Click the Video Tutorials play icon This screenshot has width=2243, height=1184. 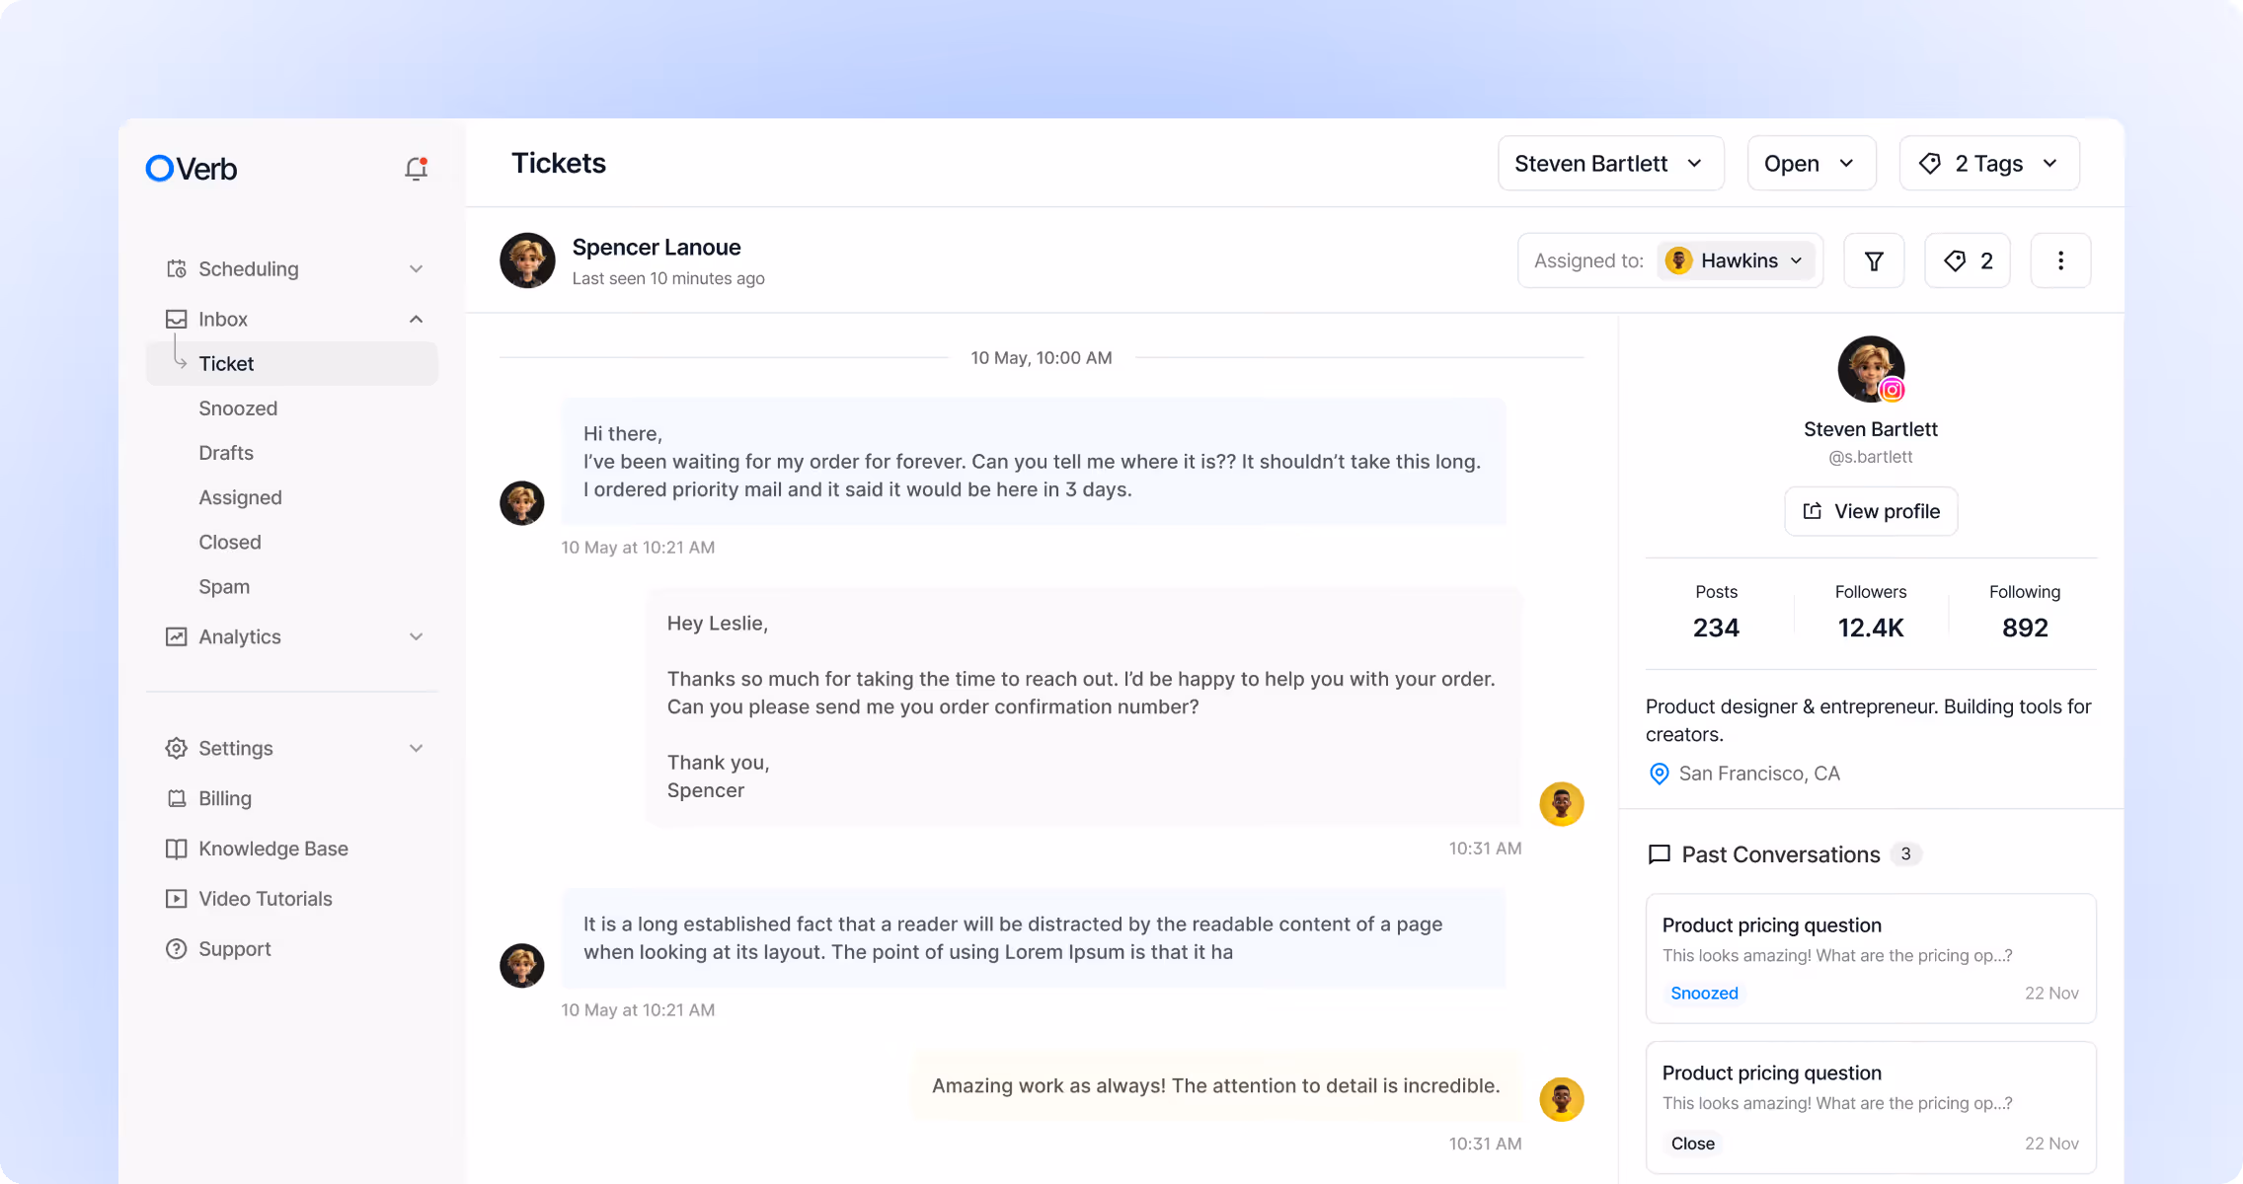176,899
